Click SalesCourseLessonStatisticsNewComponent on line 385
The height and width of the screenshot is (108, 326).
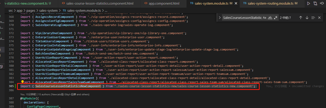click(x=68, y=86)
